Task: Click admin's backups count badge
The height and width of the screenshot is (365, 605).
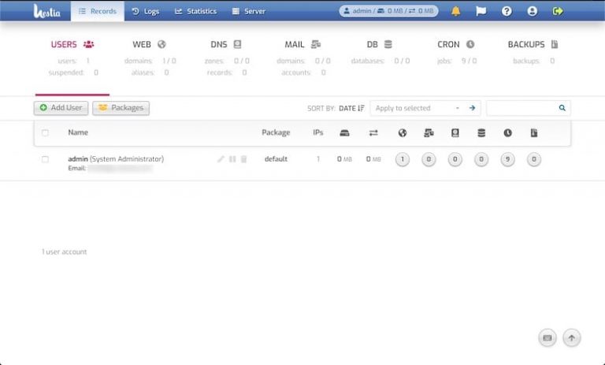Action: click(534, 159)
